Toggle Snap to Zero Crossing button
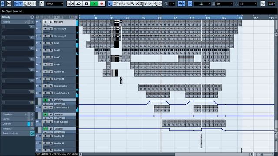278x156 pixels. (x=262, y=3)
